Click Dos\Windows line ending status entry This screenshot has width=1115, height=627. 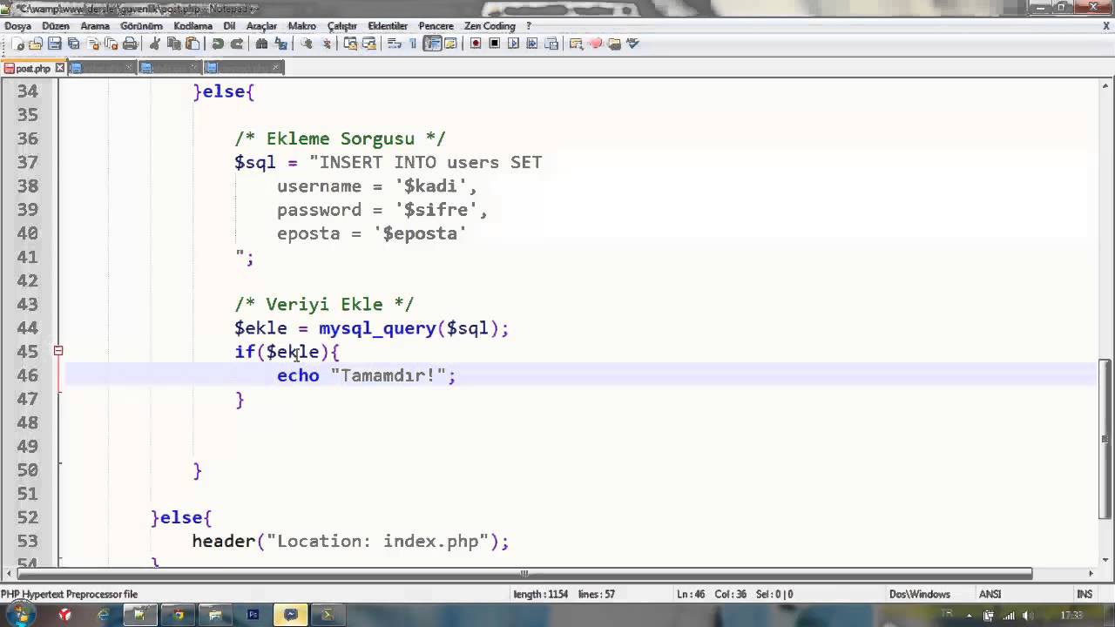pos(919,594)
